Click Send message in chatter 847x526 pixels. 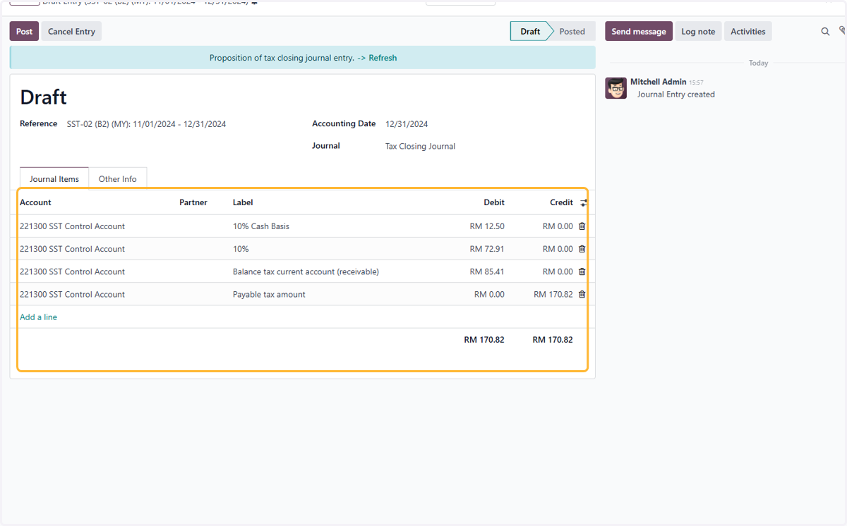coord(639,31)
